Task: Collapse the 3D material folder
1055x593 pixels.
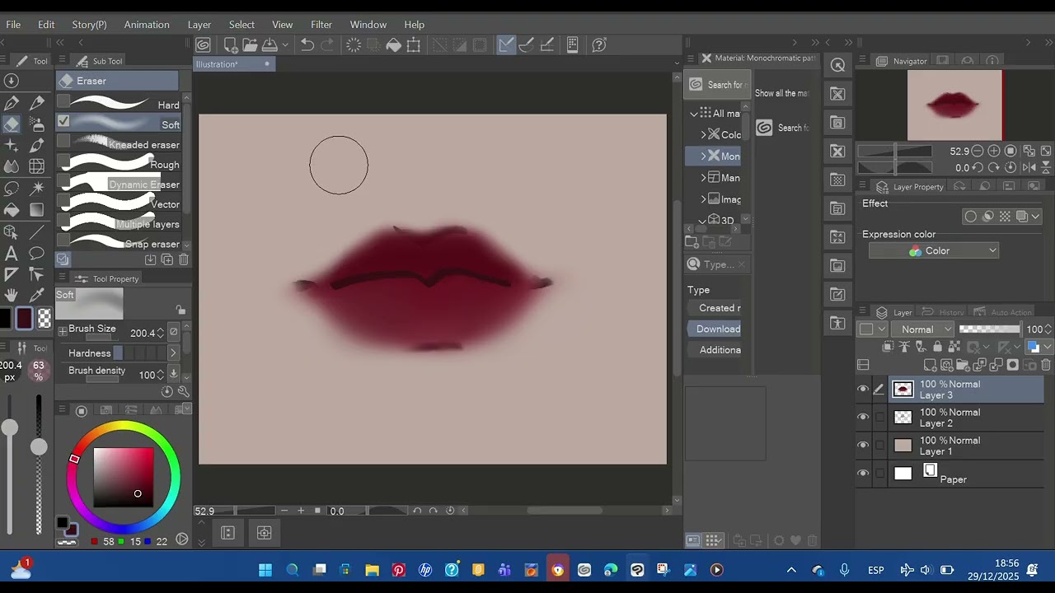Action: pos(702,221)
